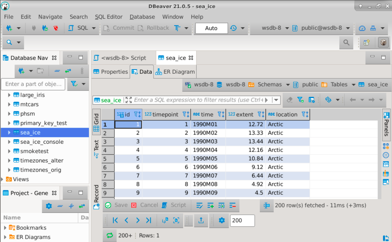Screen dimensions: 392x242
Task: Open custom filters funnel icon in data toolbar
Action: tap(301, 100)
